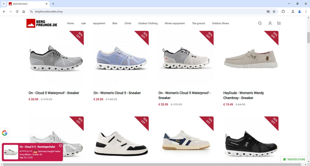The image size is (310, 166).
Task: Open On - Women's Cloud 5 - Sneaker link
Action: [117, 93]
